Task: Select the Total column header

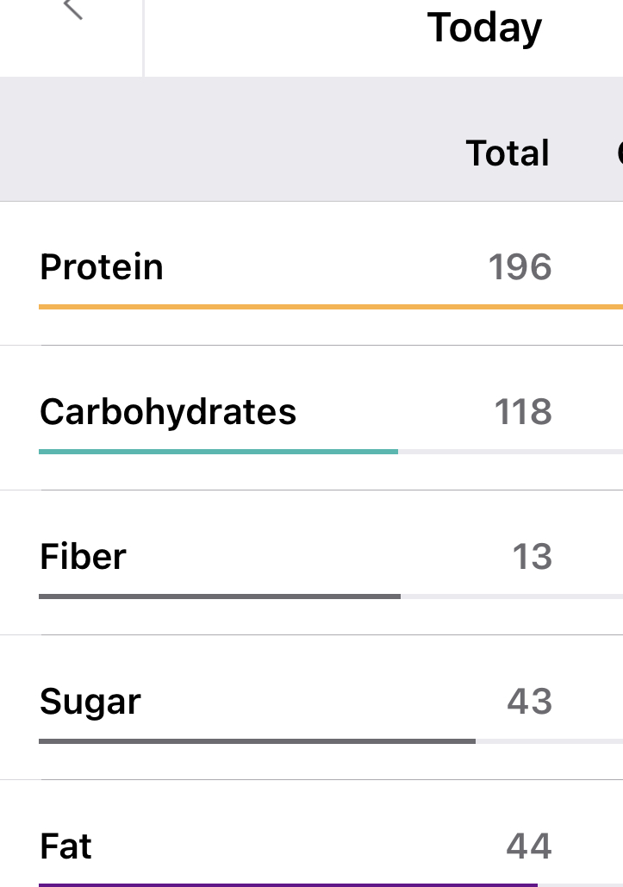Action: coord(508,153)
